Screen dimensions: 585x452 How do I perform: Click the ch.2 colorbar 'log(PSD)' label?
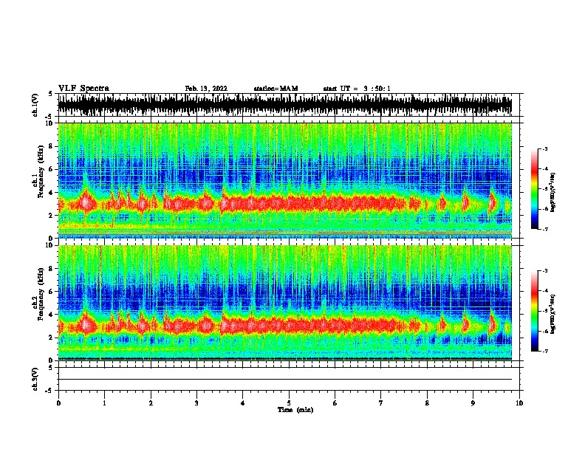[553, 313]
